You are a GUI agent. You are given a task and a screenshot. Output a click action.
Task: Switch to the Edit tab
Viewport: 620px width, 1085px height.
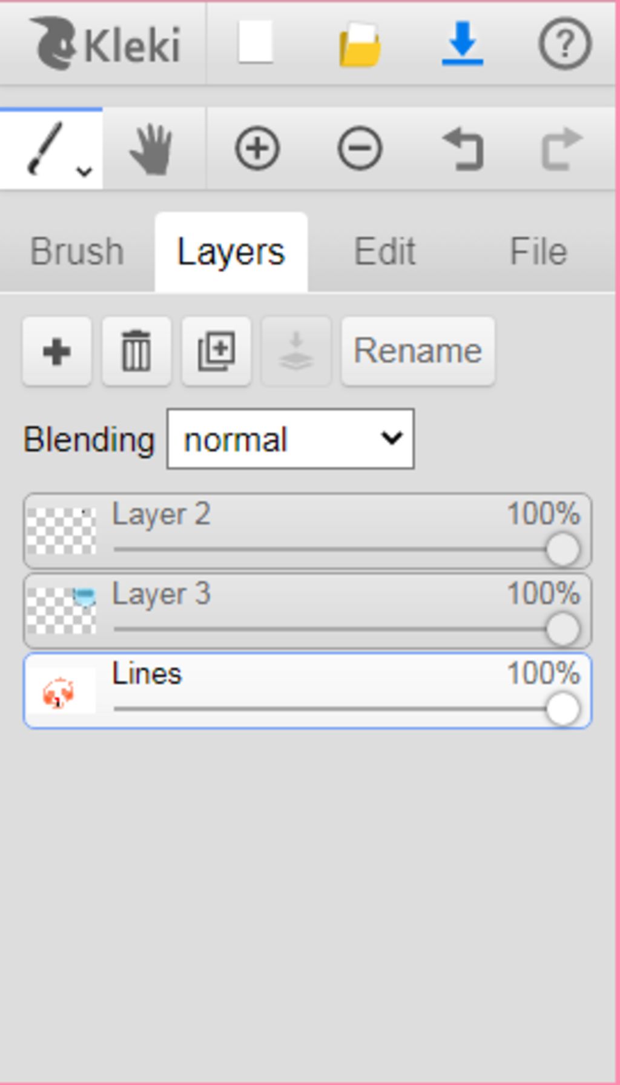coord(385,251)
